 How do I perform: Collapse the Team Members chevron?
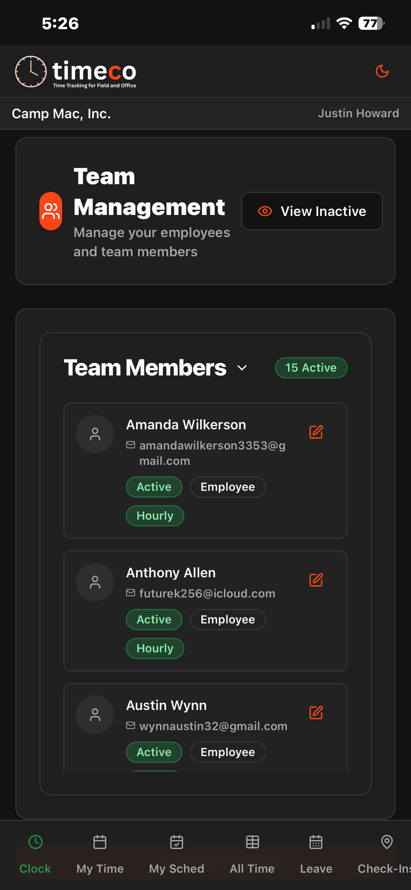(242, 368)
